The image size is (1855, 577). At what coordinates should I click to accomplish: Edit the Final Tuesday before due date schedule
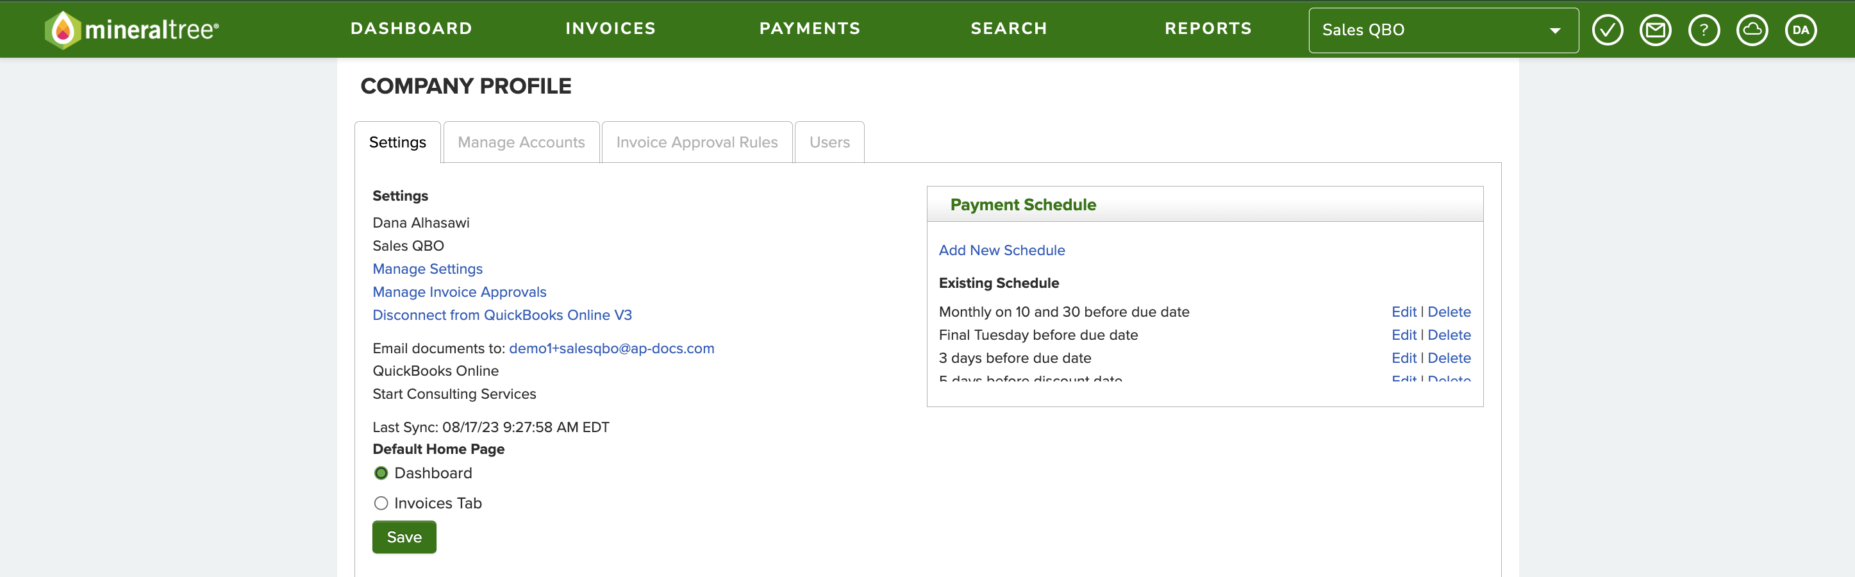[x=1404, y=335]
